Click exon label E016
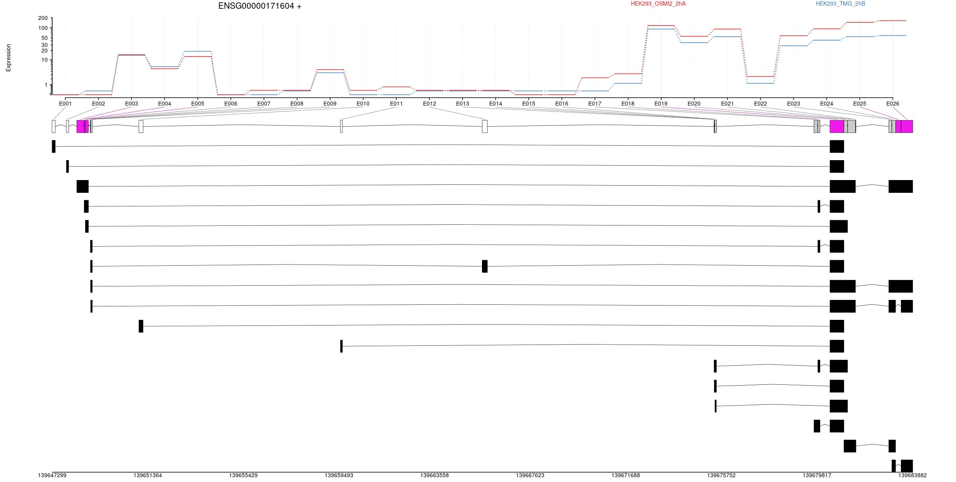 point(562,104)
